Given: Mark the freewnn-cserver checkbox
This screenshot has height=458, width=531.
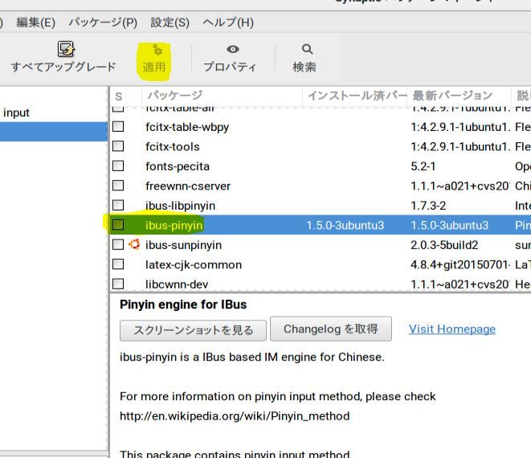Looking at the screenshot, I should point(118,186).
